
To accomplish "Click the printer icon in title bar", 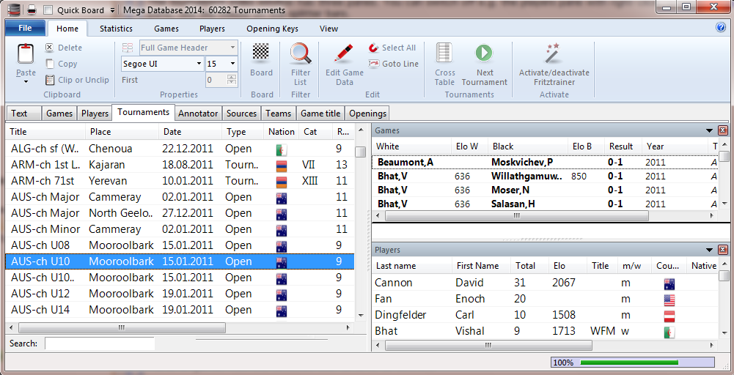I will pyautogui.click(x=31, y=10).
